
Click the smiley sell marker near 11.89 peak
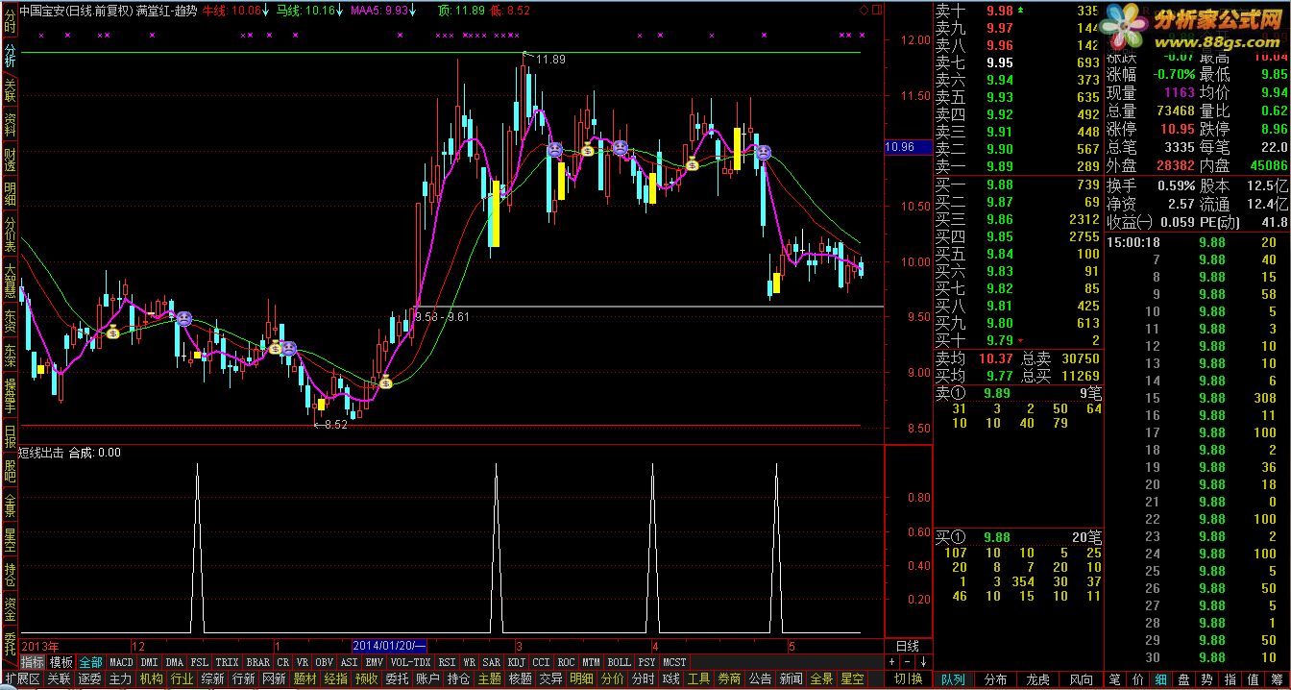[555, 150]
